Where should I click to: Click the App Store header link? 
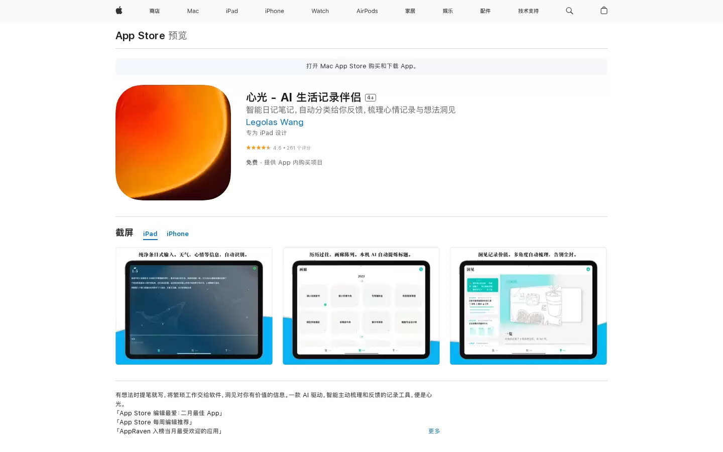click(x=140, y=36)
